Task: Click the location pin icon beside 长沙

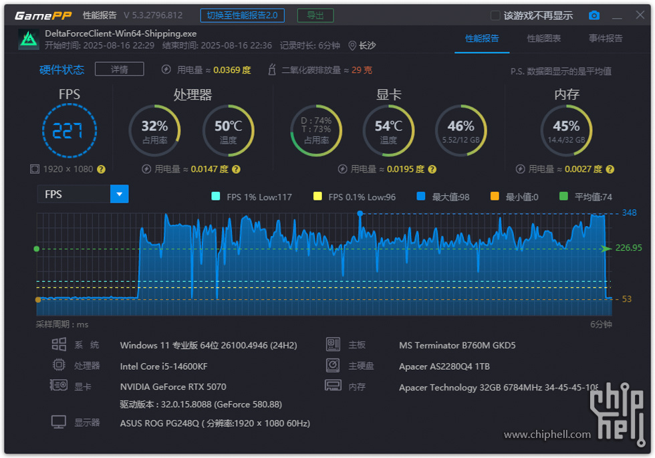Action: tap(352, 45)
